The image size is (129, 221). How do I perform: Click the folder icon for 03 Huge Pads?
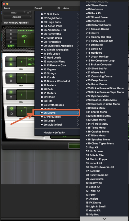[42, 22]
